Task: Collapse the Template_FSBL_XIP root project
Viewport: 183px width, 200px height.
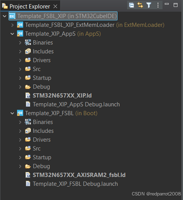Action: click(x=5, y=16)
